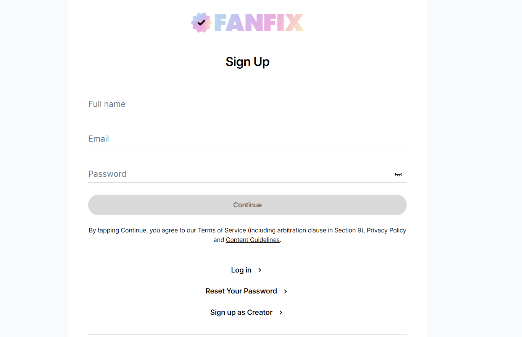The image size is (522, 337).
Task: Click the arrow beside Reset Your Password
Action: (x=285, y=291)
